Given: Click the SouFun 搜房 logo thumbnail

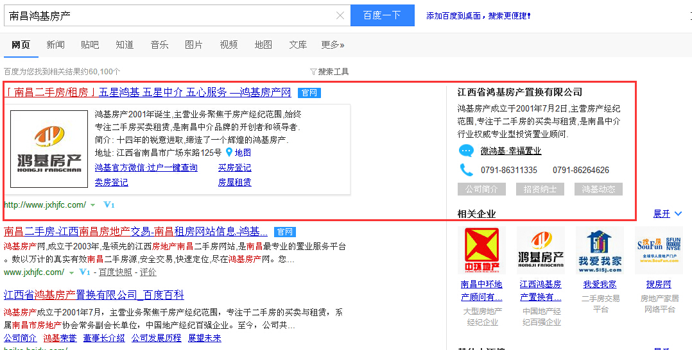Looking at the screenshot, I should 659,250.
